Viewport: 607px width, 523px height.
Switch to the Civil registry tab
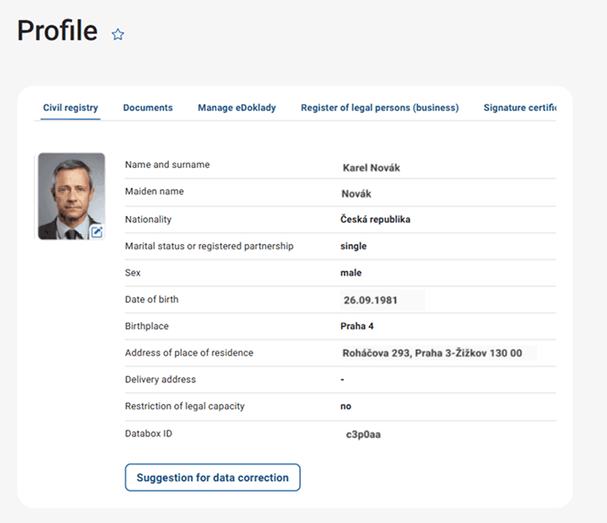click(x=71, y=108)
